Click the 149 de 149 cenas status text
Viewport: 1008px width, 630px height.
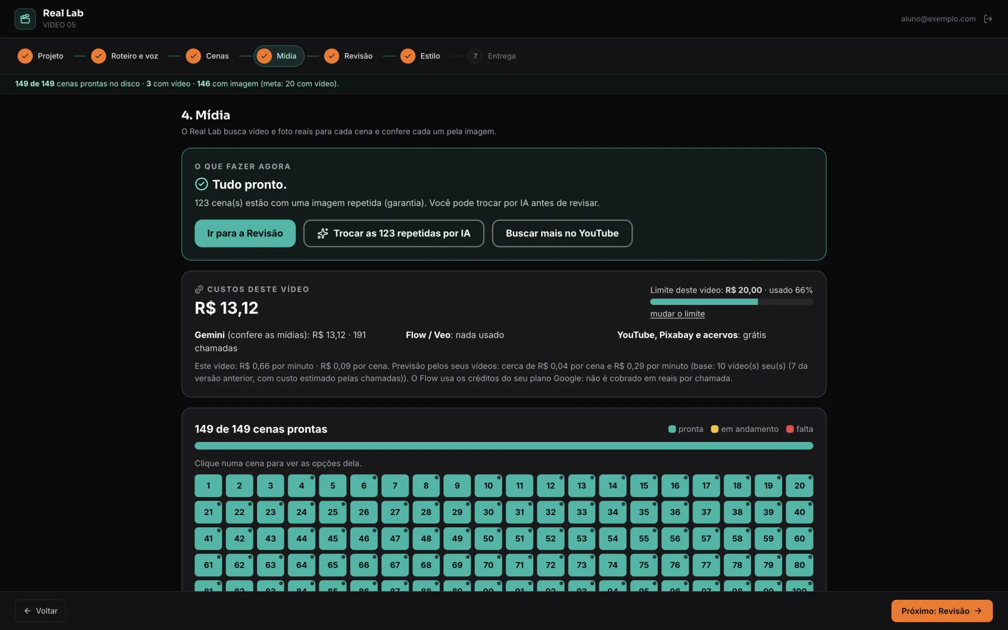pos(177,84)
